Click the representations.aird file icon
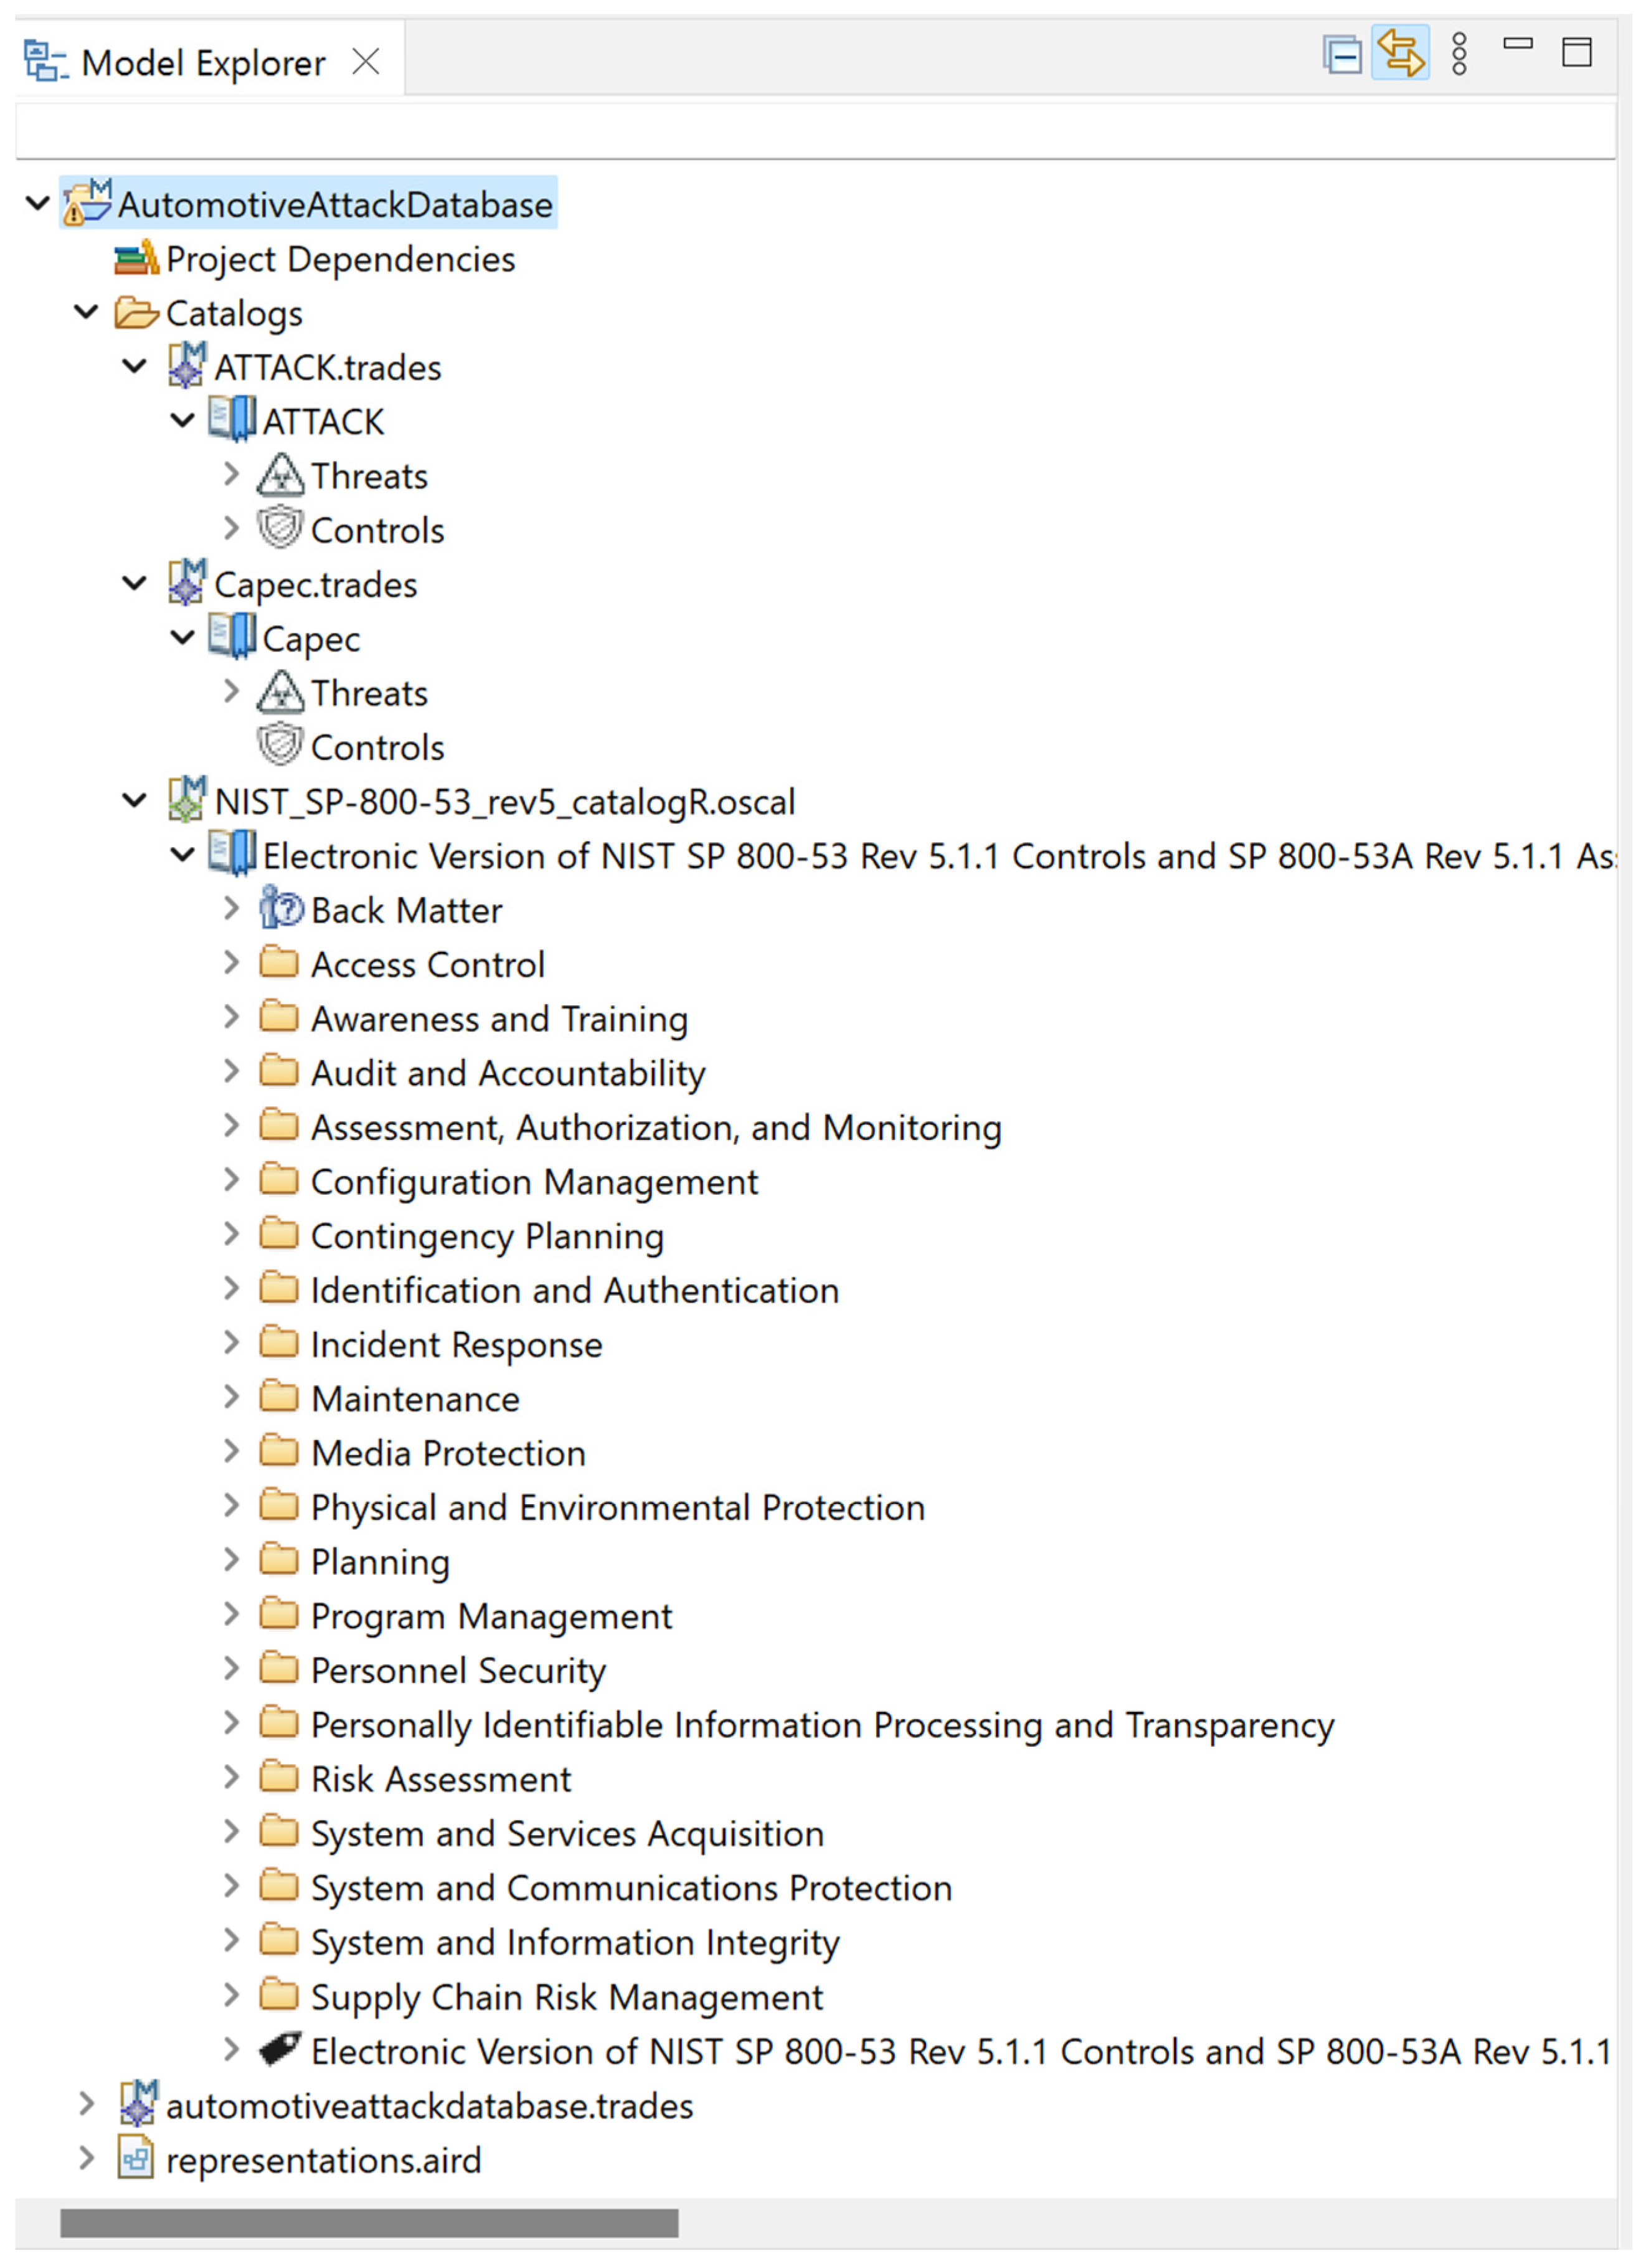1646x2268 pixels. coord(136,2160)
